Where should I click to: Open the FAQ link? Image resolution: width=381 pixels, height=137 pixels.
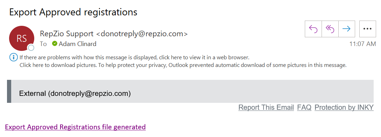click(304, 107)
